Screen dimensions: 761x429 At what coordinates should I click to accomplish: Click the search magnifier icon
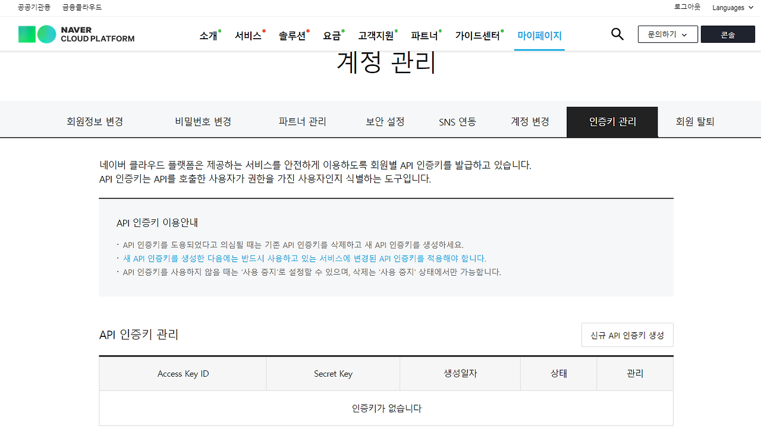coord(617,34)
